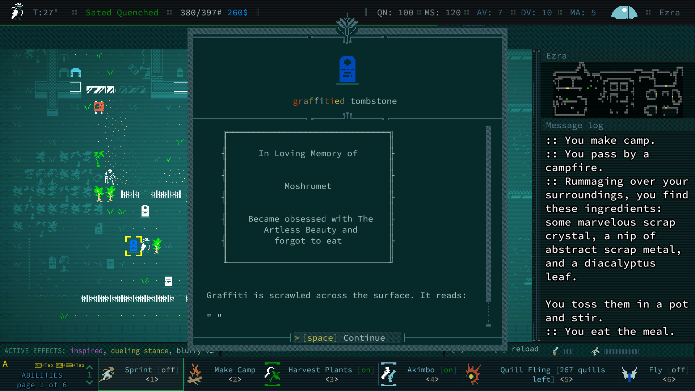
Task: Click the Akimbo pistol icon
Action: [x=389, y=374]
